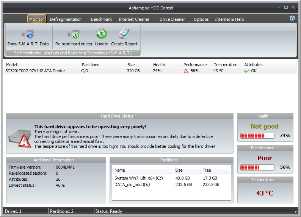The image size is (301, 217).
Task: Click the drive list Size column header
Action: pos(138,65)
